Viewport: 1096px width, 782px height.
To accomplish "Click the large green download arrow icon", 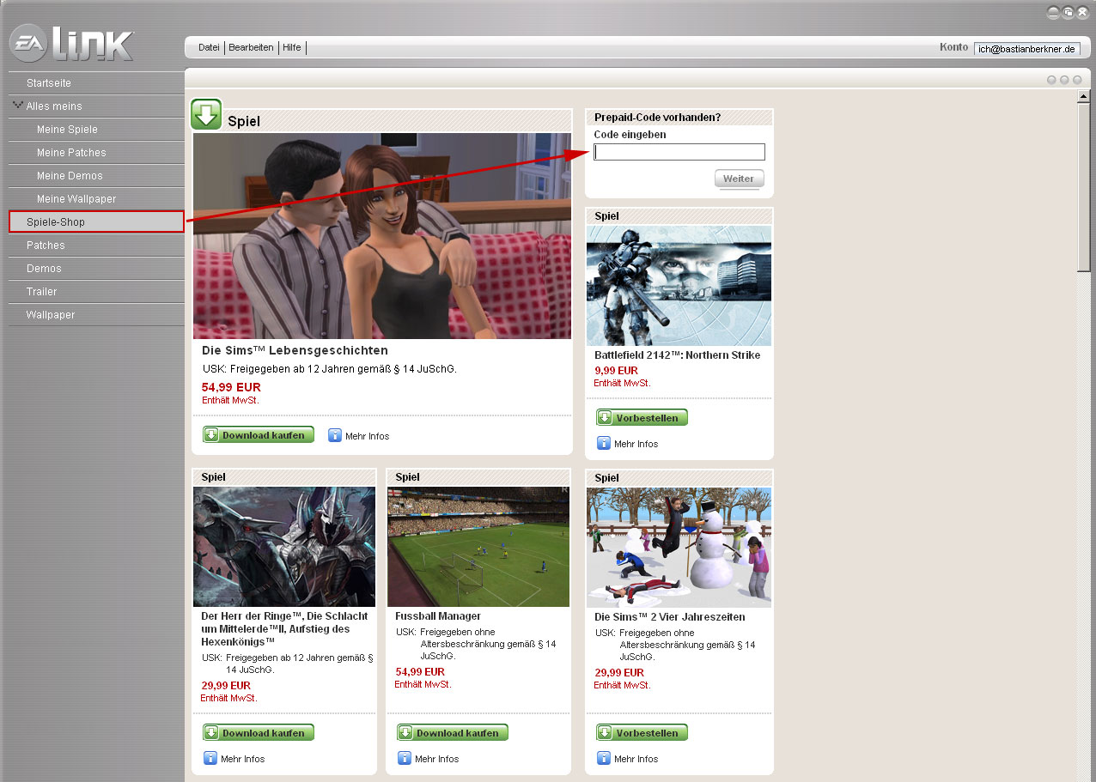I will click(x=206, y=114).
